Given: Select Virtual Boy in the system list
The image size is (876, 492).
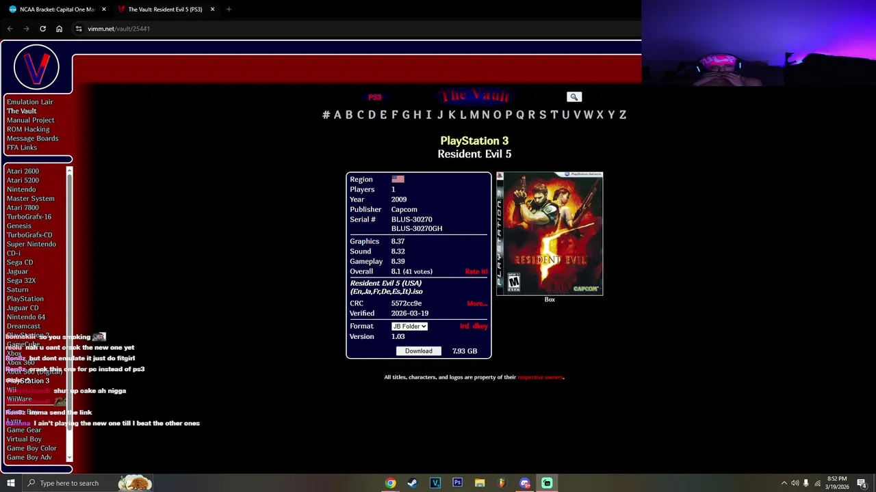Looking at the screenshot, I should (x=24, y=439).
